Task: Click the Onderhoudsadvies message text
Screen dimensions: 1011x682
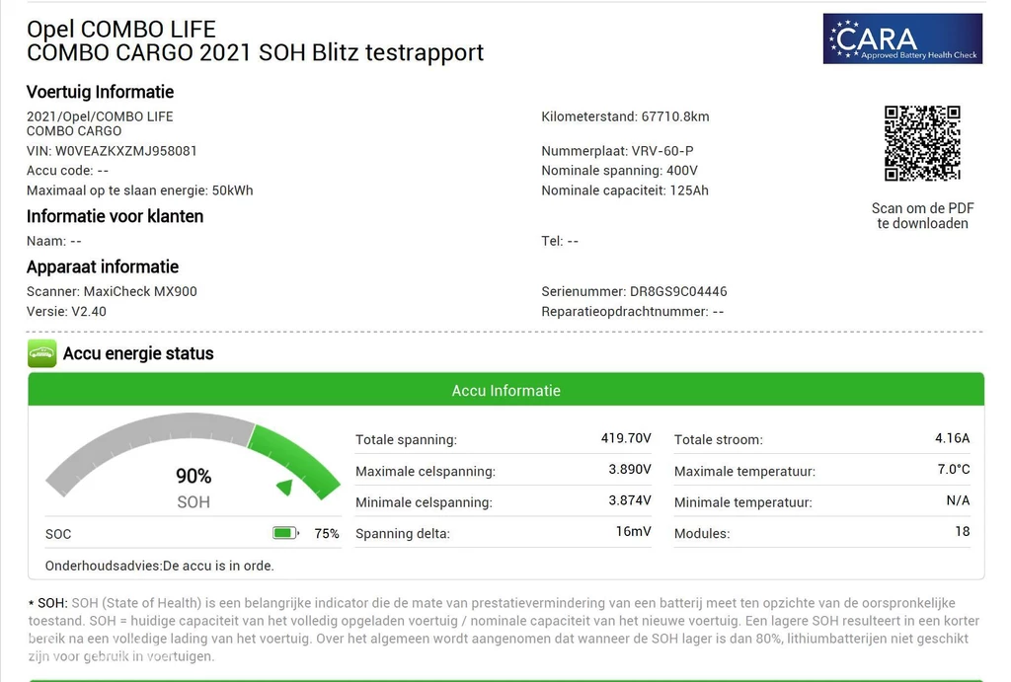Action: [160, 566]
